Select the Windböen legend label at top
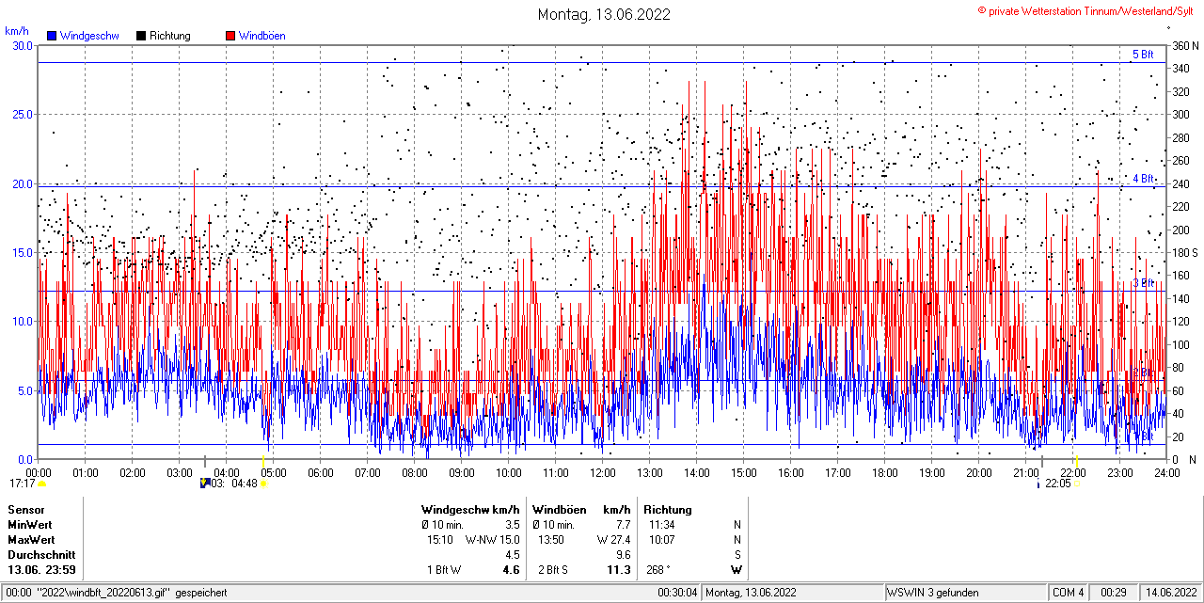The width and height of the screenshot is (1204, 603). pos(262,36)
